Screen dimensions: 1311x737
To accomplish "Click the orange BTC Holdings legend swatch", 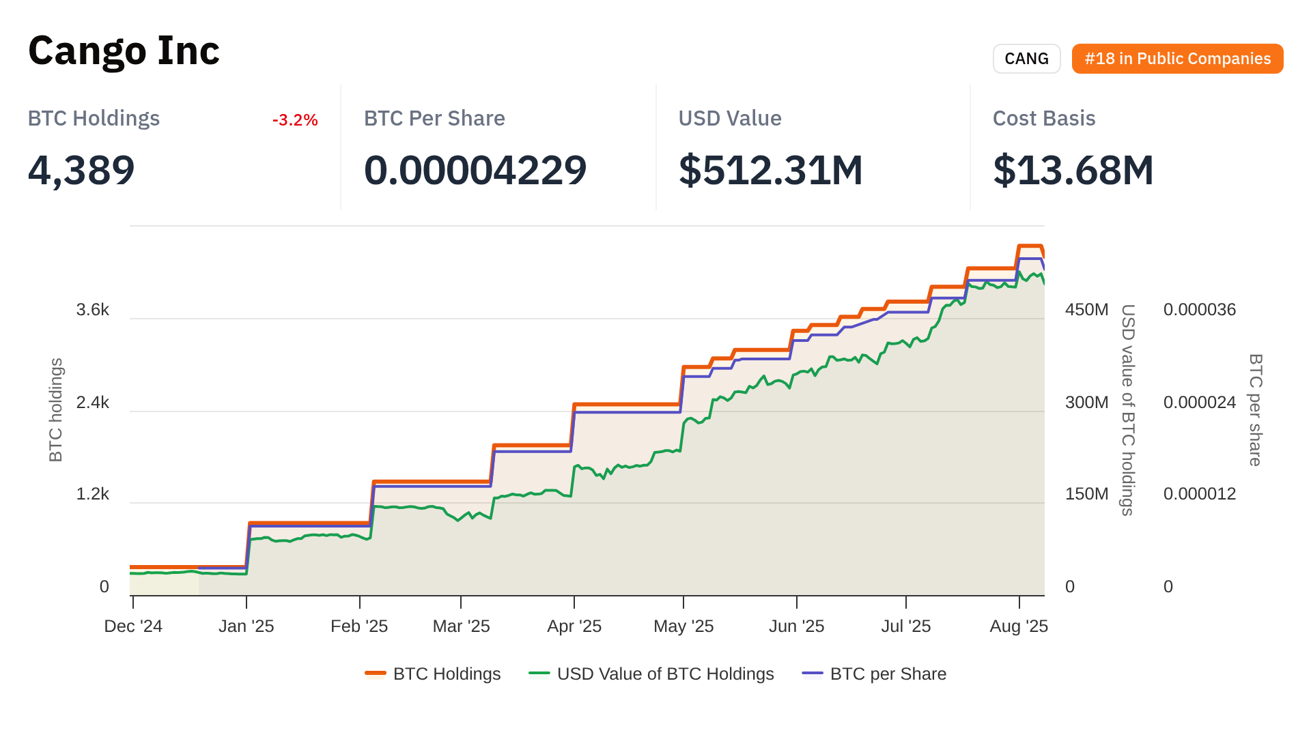I will pos(376,674).
